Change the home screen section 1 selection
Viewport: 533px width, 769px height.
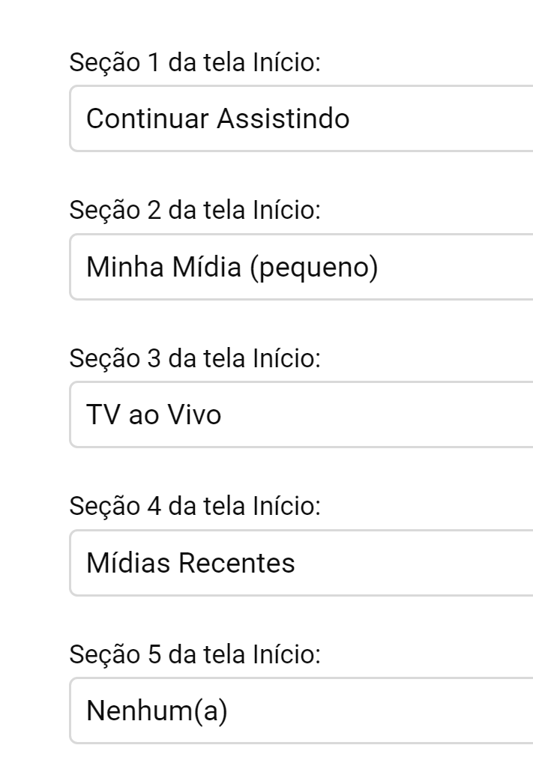pos(300,118)
